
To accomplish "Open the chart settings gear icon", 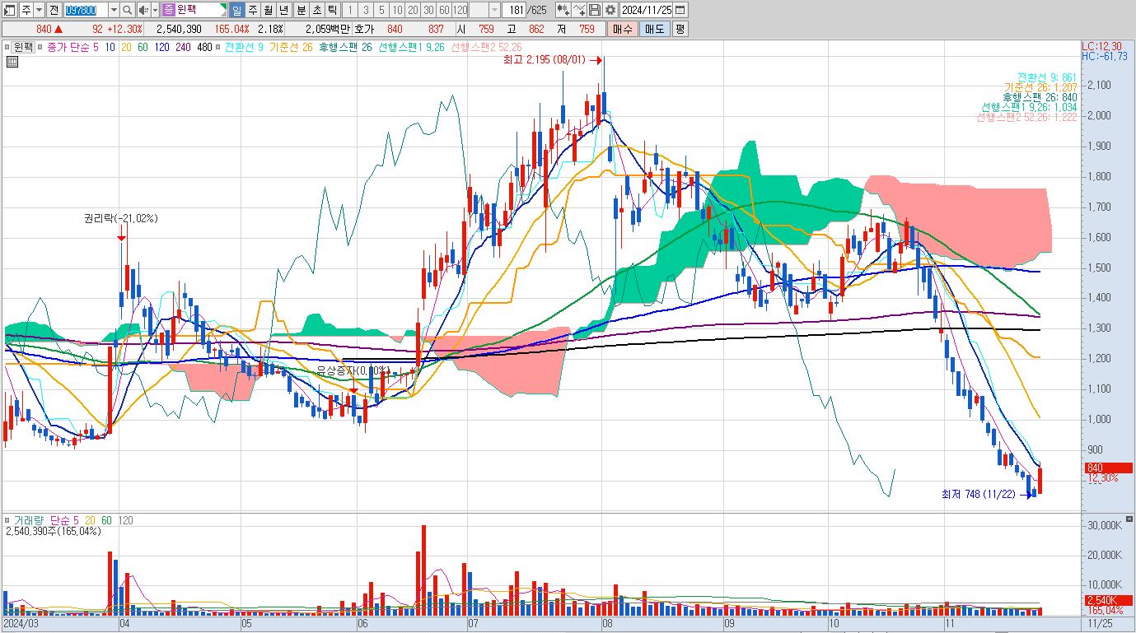I will click(610, 10).
